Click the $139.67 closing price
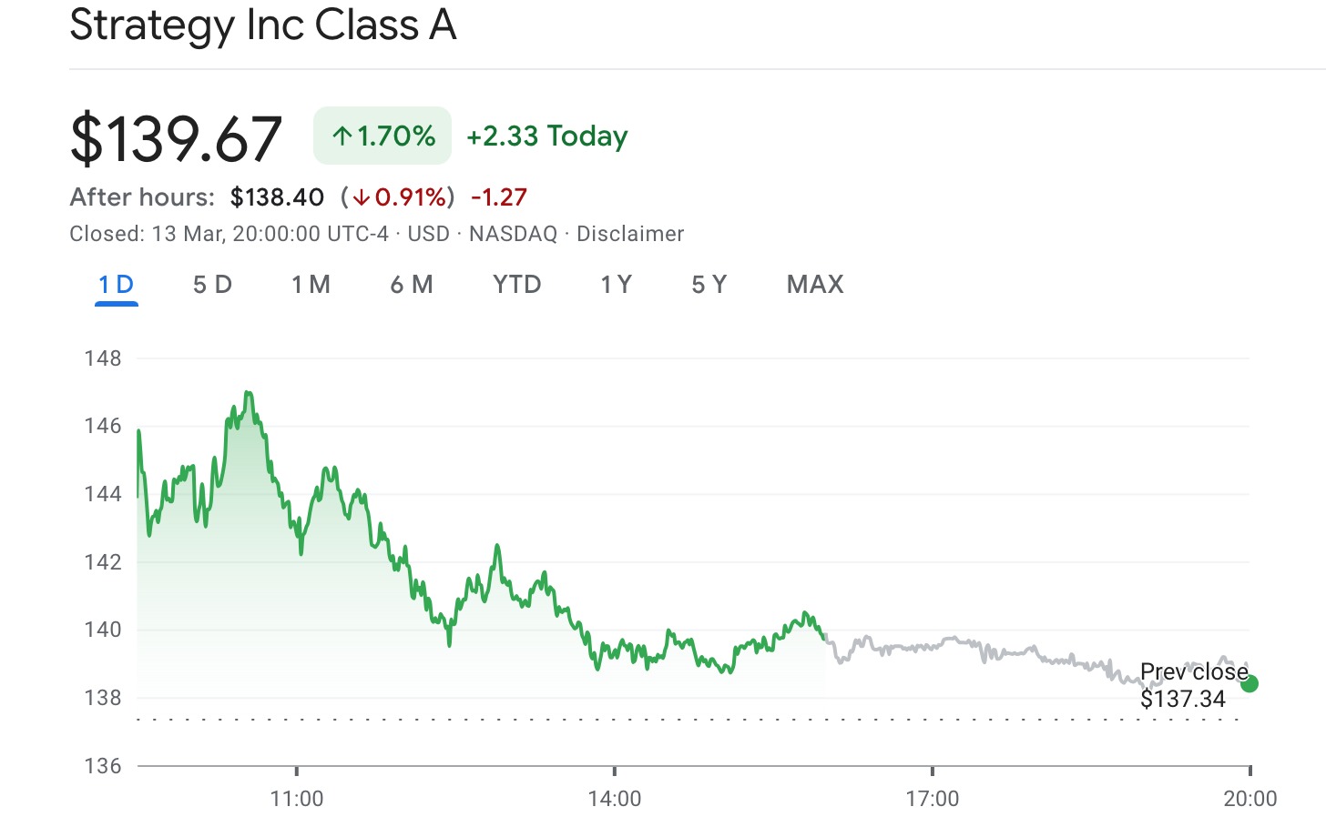Screen dimensions: 1326x837 click(176, 139)
